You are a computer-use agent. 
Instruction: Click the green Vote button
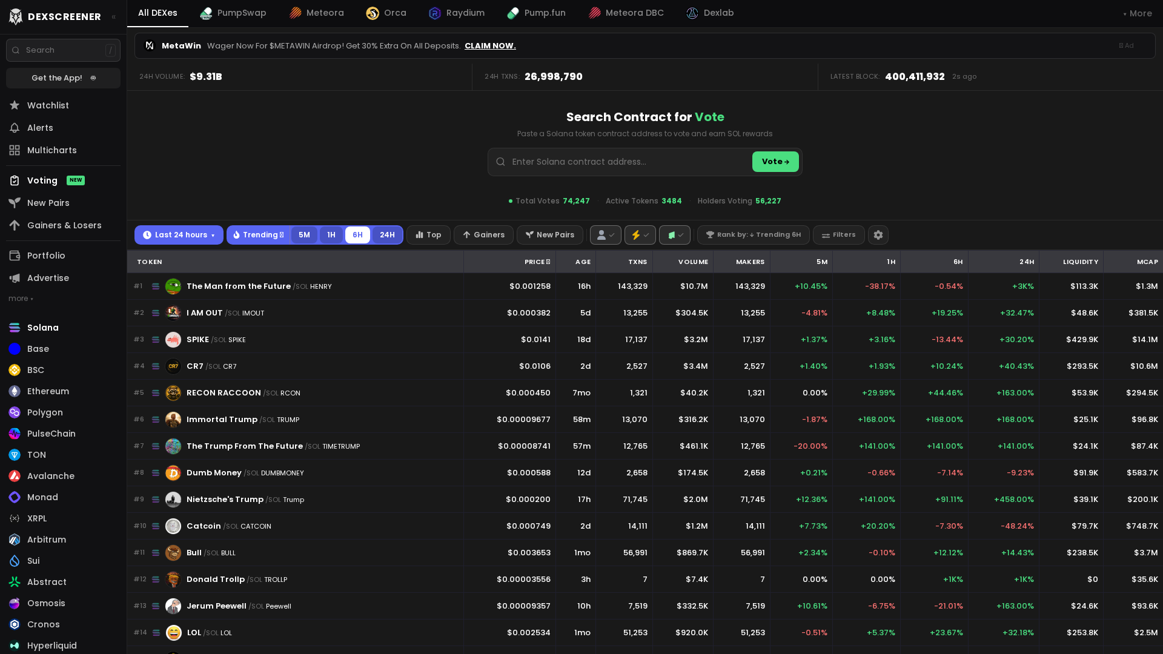pyautogui.click(x=775, y=162)
